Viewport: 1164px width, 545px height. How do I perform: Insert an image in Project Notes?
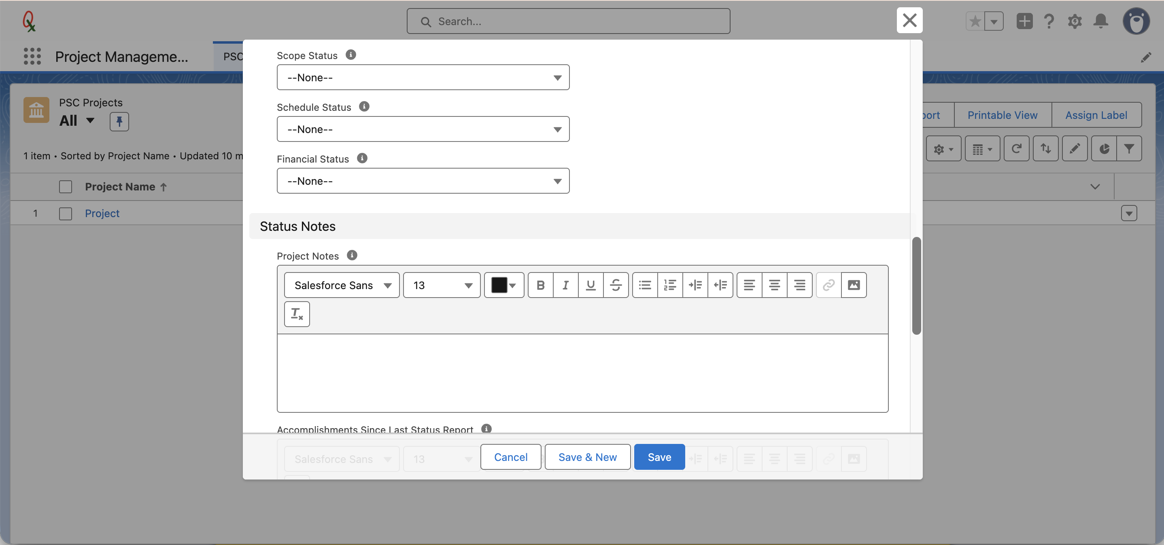[x=854, y=285]
